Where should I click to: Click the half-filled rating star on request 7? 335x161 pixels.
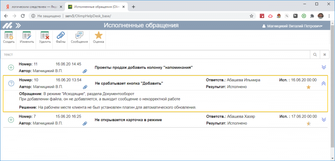[309, 123]
